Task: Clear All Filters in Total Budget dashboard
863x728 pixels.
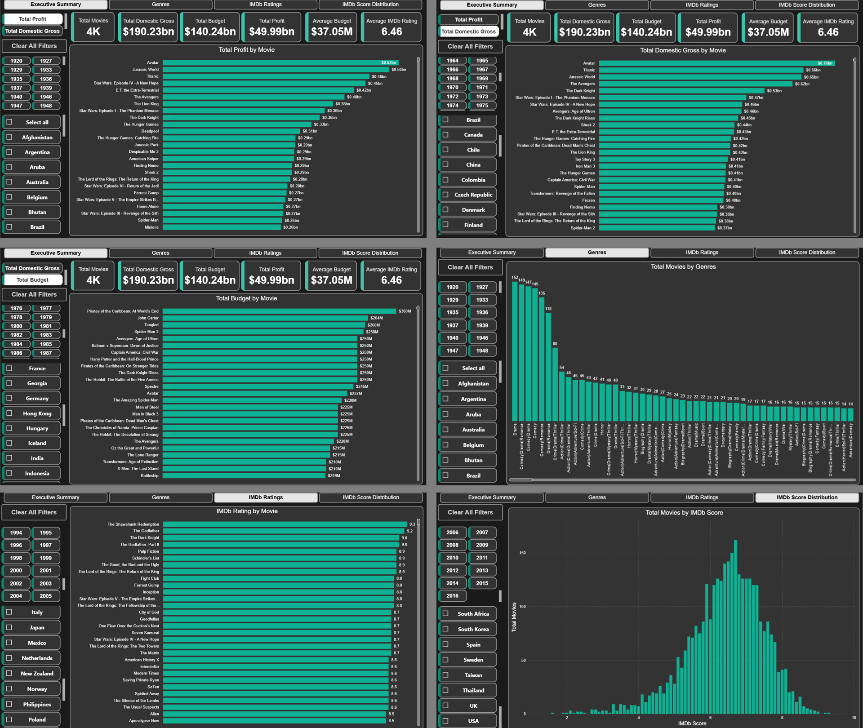Action: click(34, 294)
